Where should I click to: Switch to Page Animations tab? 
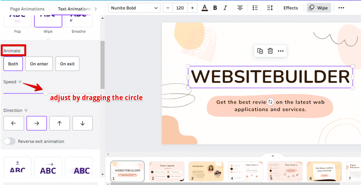27,9
